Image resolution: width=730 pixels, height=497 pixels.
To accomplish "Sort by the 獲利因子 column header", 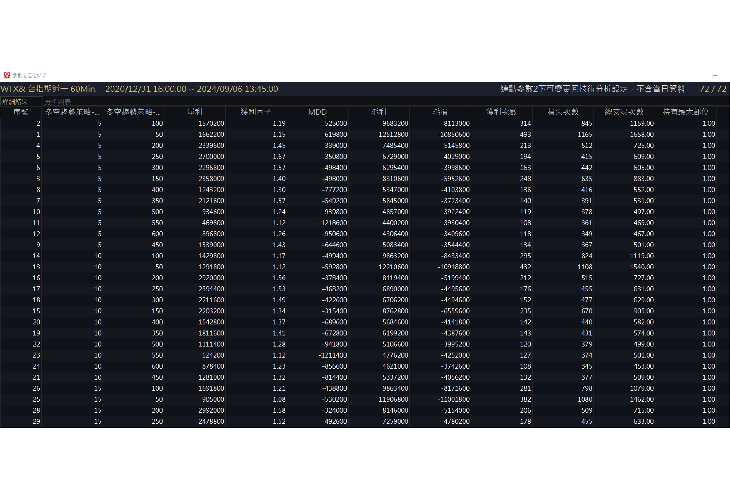I will (x=256, y=112).
